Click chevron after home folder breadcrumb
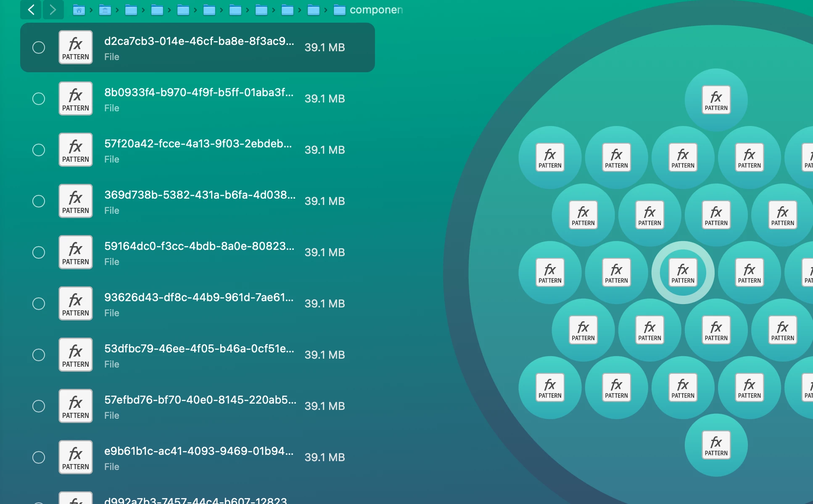This screenshot has height=504, width=813. tap(91, 10)
